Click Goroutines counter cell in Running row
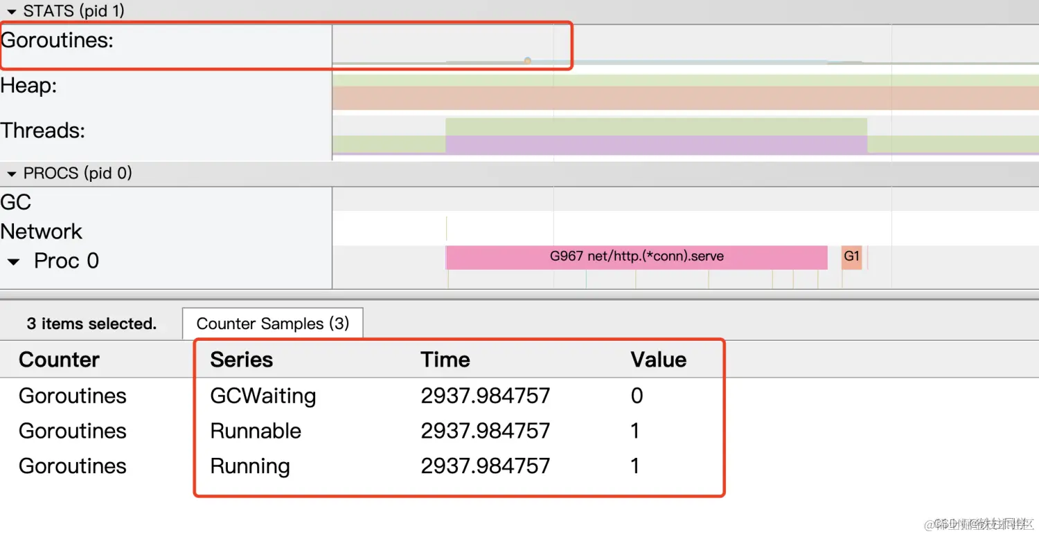This screenshot has width=1039, height=536. click(x=73, y=466)
